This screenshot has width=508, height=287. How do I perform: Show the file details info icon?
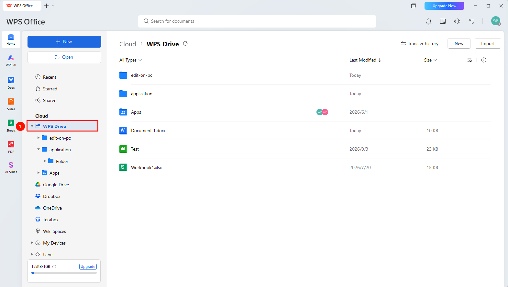484,60
